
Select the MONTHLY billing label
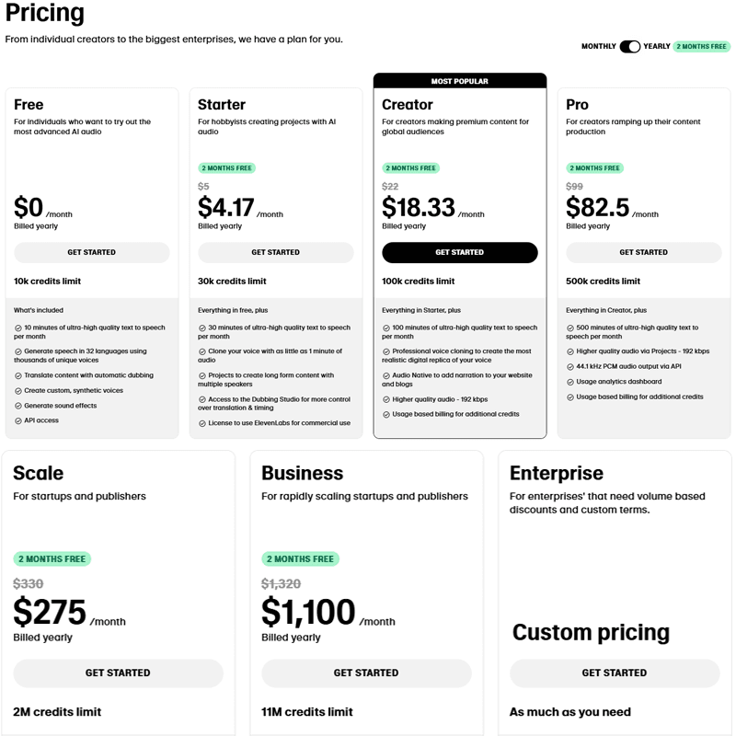[598, 46]
